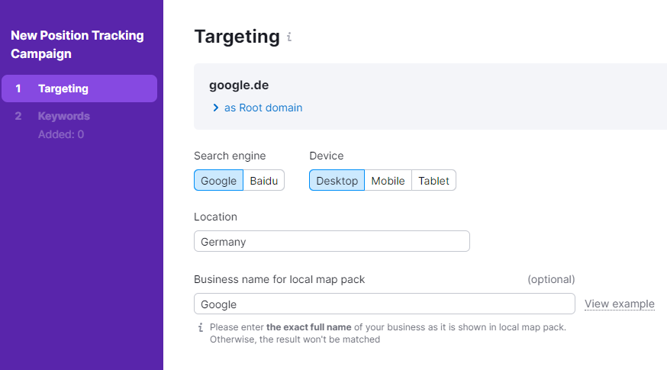Click the step number 1 badge
Viewport: 667px width, 370px height.
point(18,88)
